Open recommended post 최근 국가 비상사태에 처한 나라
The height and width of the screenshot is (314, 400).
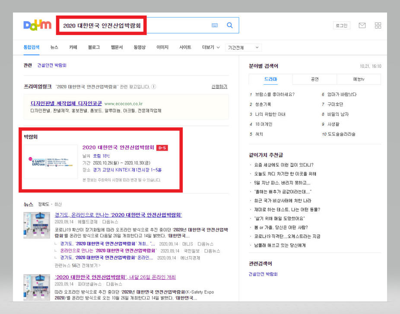point(283,201)
